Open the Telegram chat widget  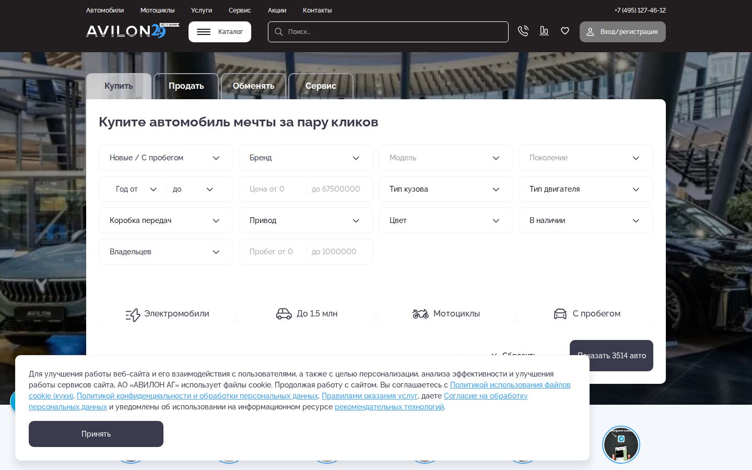point(620,444)
